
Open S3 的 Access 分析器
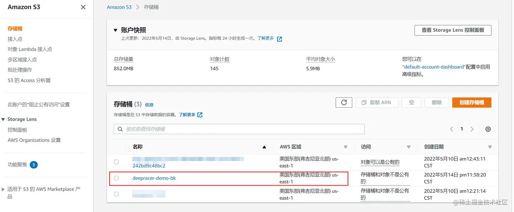[x=29, y=80]
